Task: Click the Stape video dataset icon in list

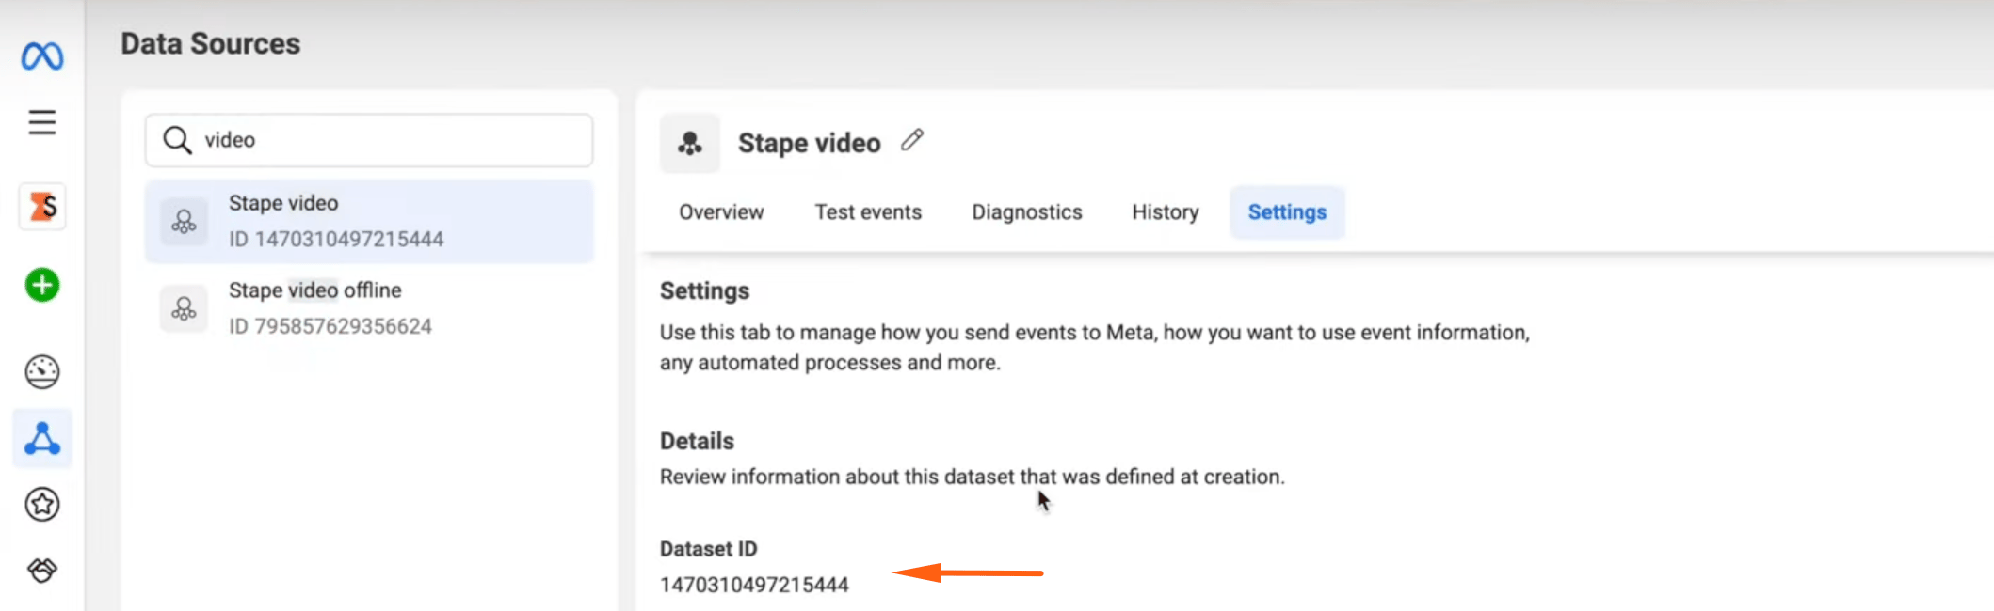Action: coord(184,222)
